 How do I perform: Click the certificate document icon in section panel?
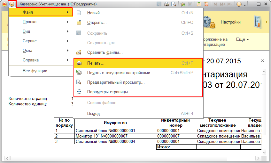258,22
